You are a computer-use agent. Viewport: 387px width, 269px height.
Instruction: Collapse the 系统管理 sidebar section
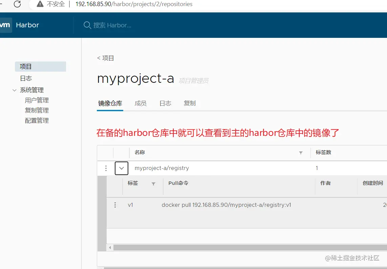point(15,90)
